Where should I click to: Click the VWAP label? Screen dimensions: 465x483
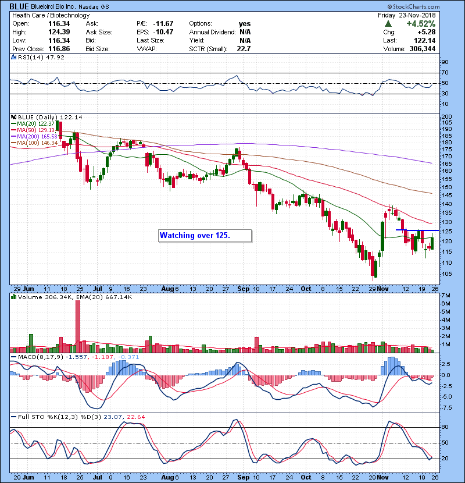(147, 49)
